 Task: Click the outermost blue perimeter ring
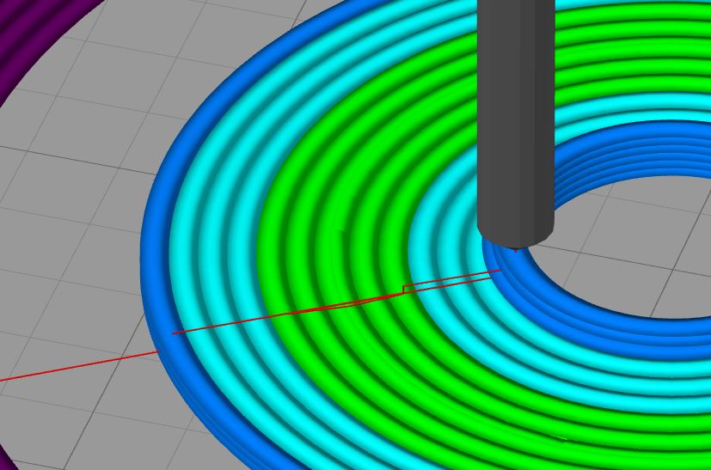tap(152, 253)
